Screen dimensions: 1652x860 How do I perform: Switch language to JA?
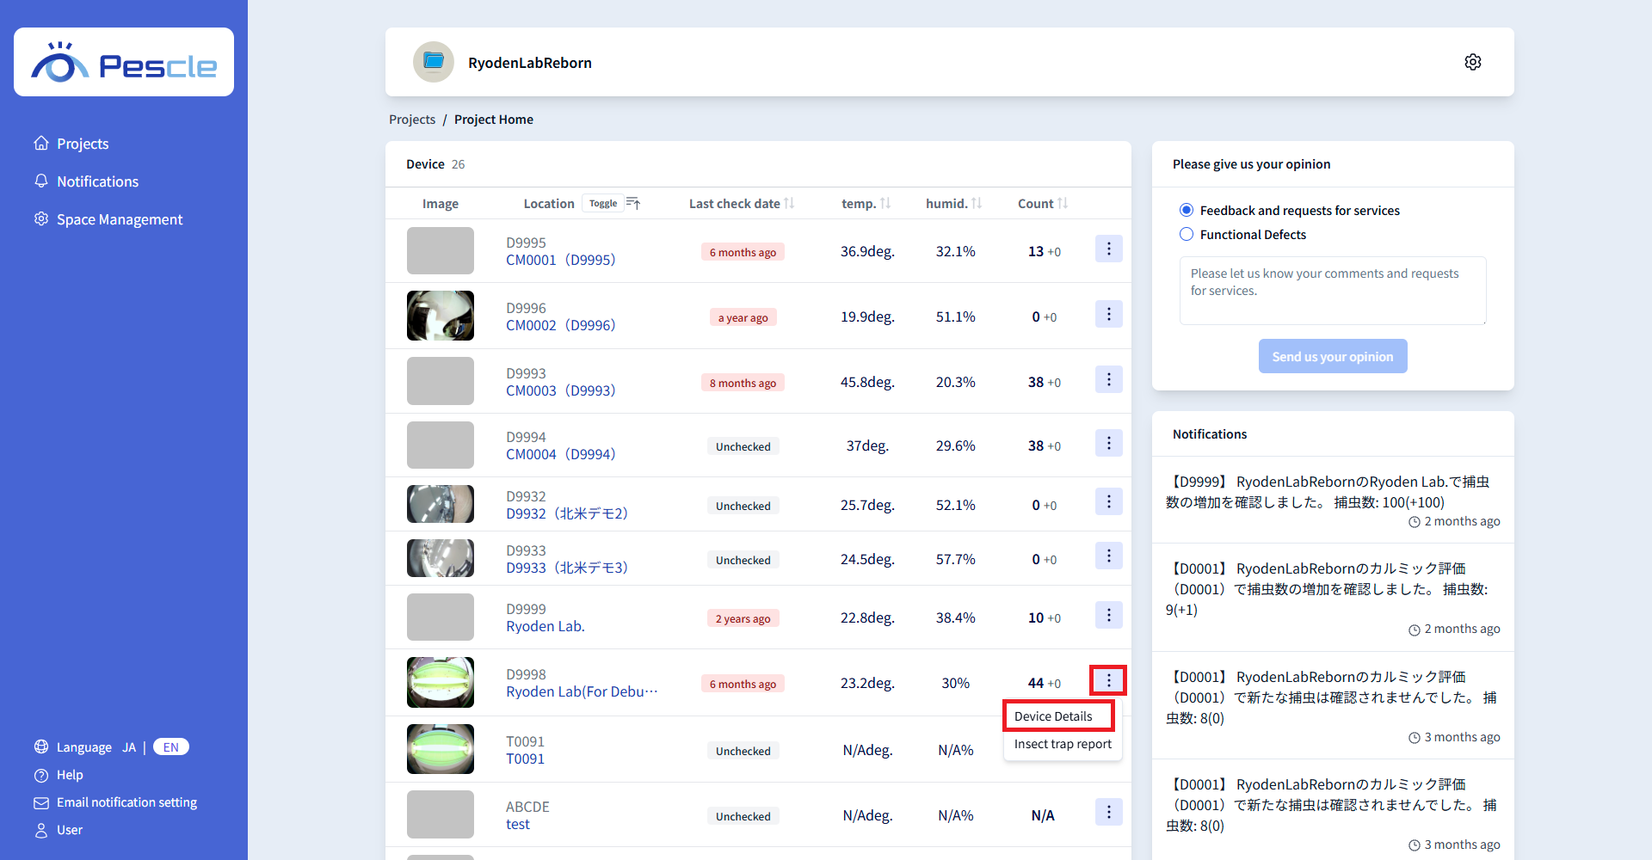pyautogui.click(x=129, y=747)
